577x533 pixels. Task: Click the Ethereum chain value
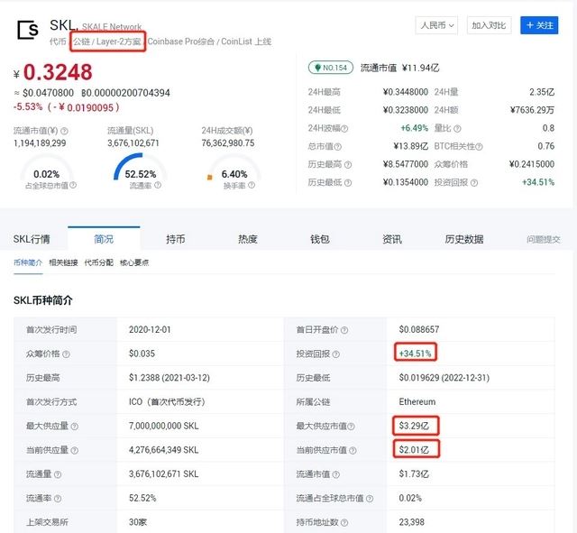click(x=417, y=401)
